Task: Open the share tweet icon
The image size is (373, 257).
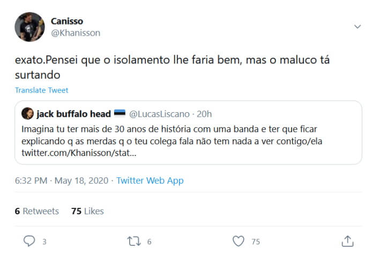Action: [347, 242]
